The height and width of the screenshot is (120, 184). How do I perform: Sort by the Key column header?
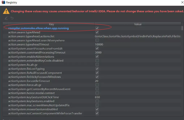coord(51,24)
